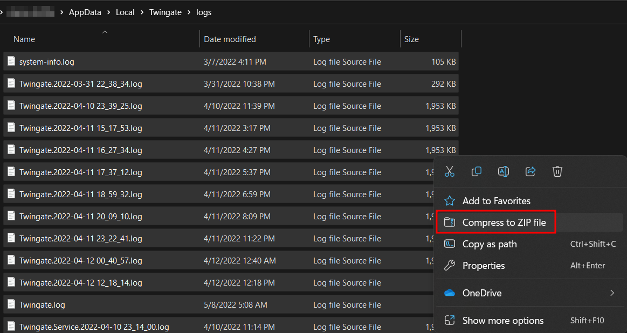
Task: Click the Share icon in the context menu
Action: [x=530, y=171]
